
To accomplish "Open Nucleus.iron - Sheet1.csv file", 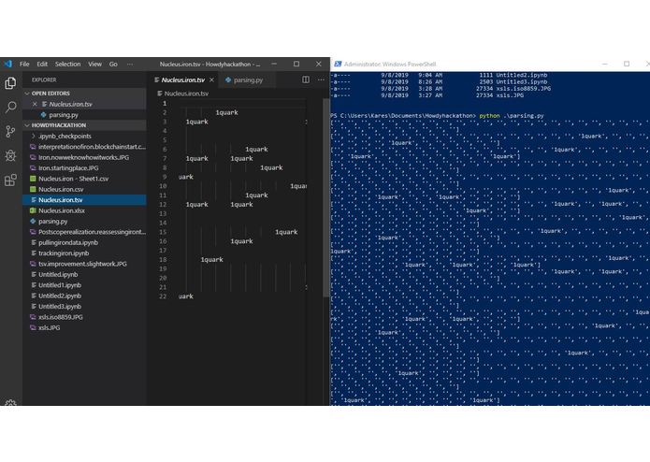I will click(x=84, y=179).
